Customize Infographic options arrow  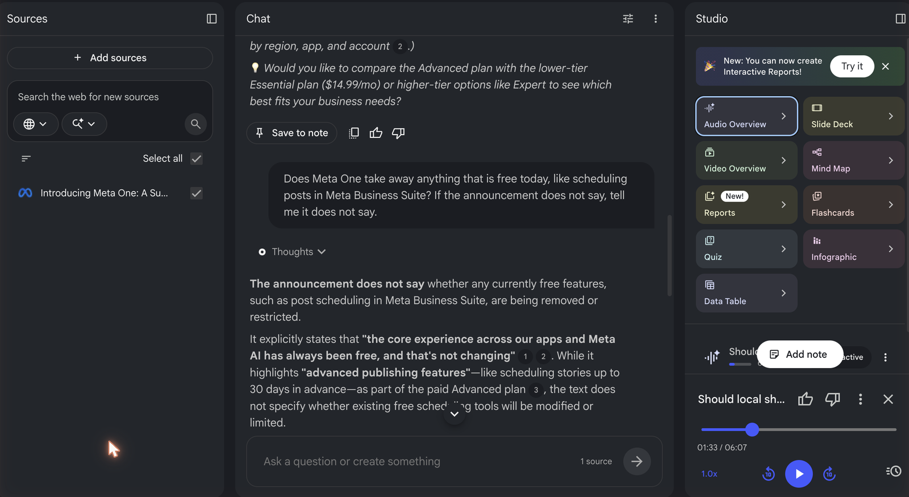pos(891,249)
